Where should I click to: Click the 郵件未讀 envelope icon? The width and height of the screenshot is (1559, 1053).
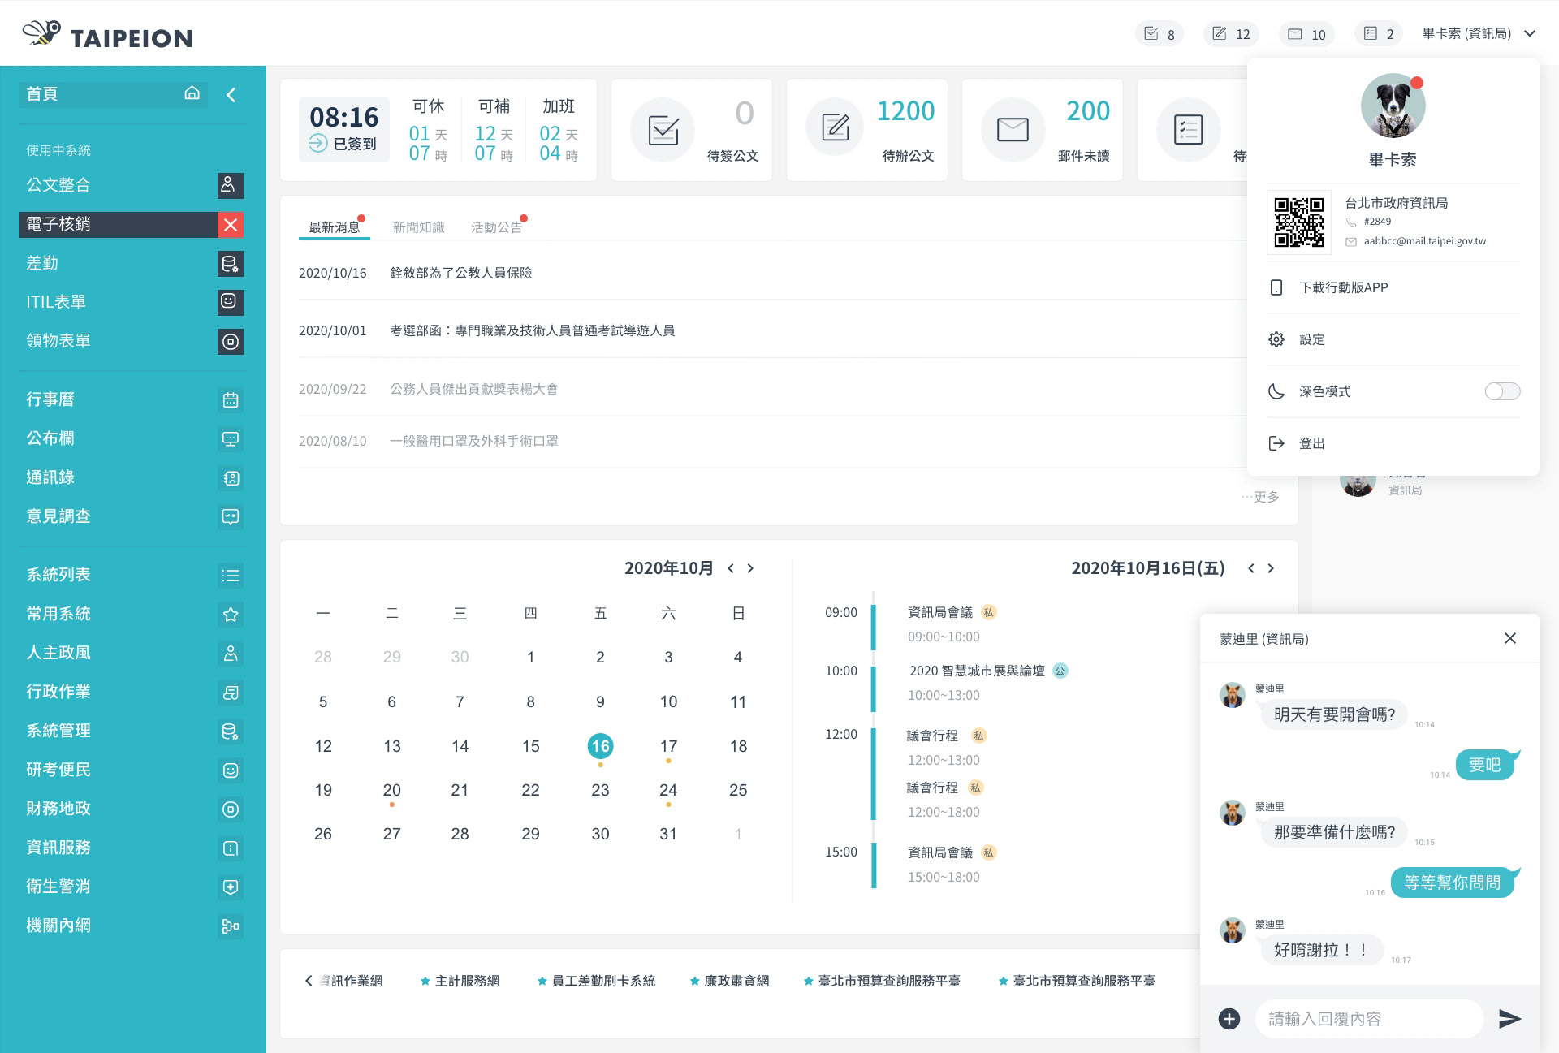tap(1012, 129)
